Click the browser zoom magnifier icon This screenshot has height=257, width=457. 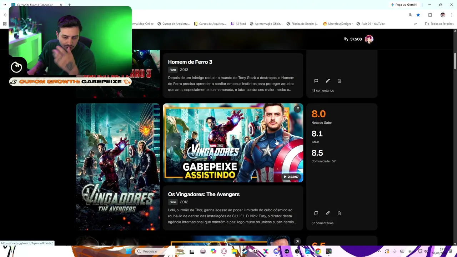[x=410, y=15]
